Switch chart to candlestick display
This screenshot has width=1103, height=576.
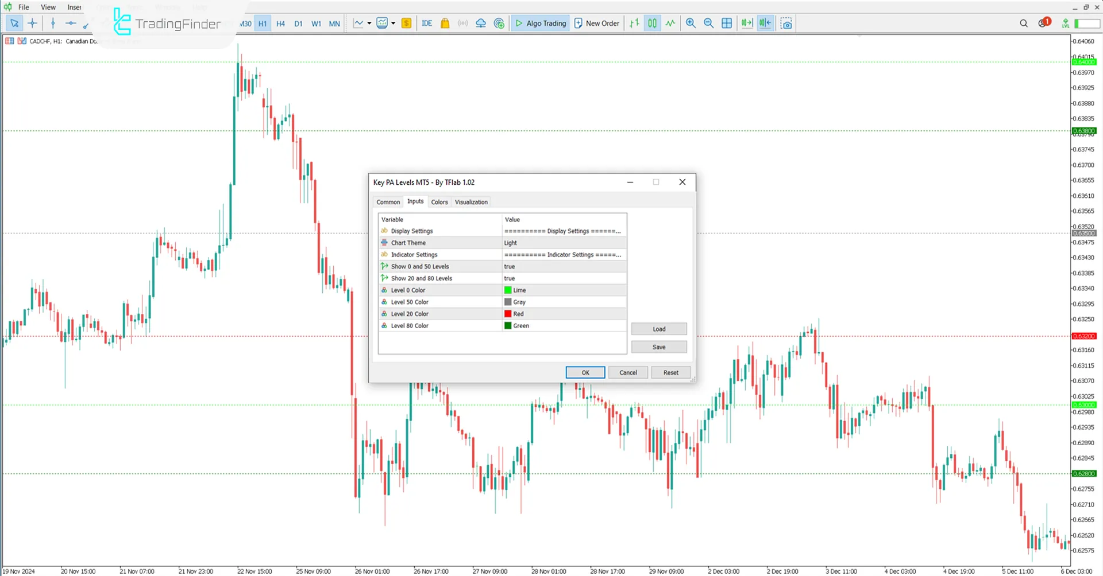click(x=652, y=23)
